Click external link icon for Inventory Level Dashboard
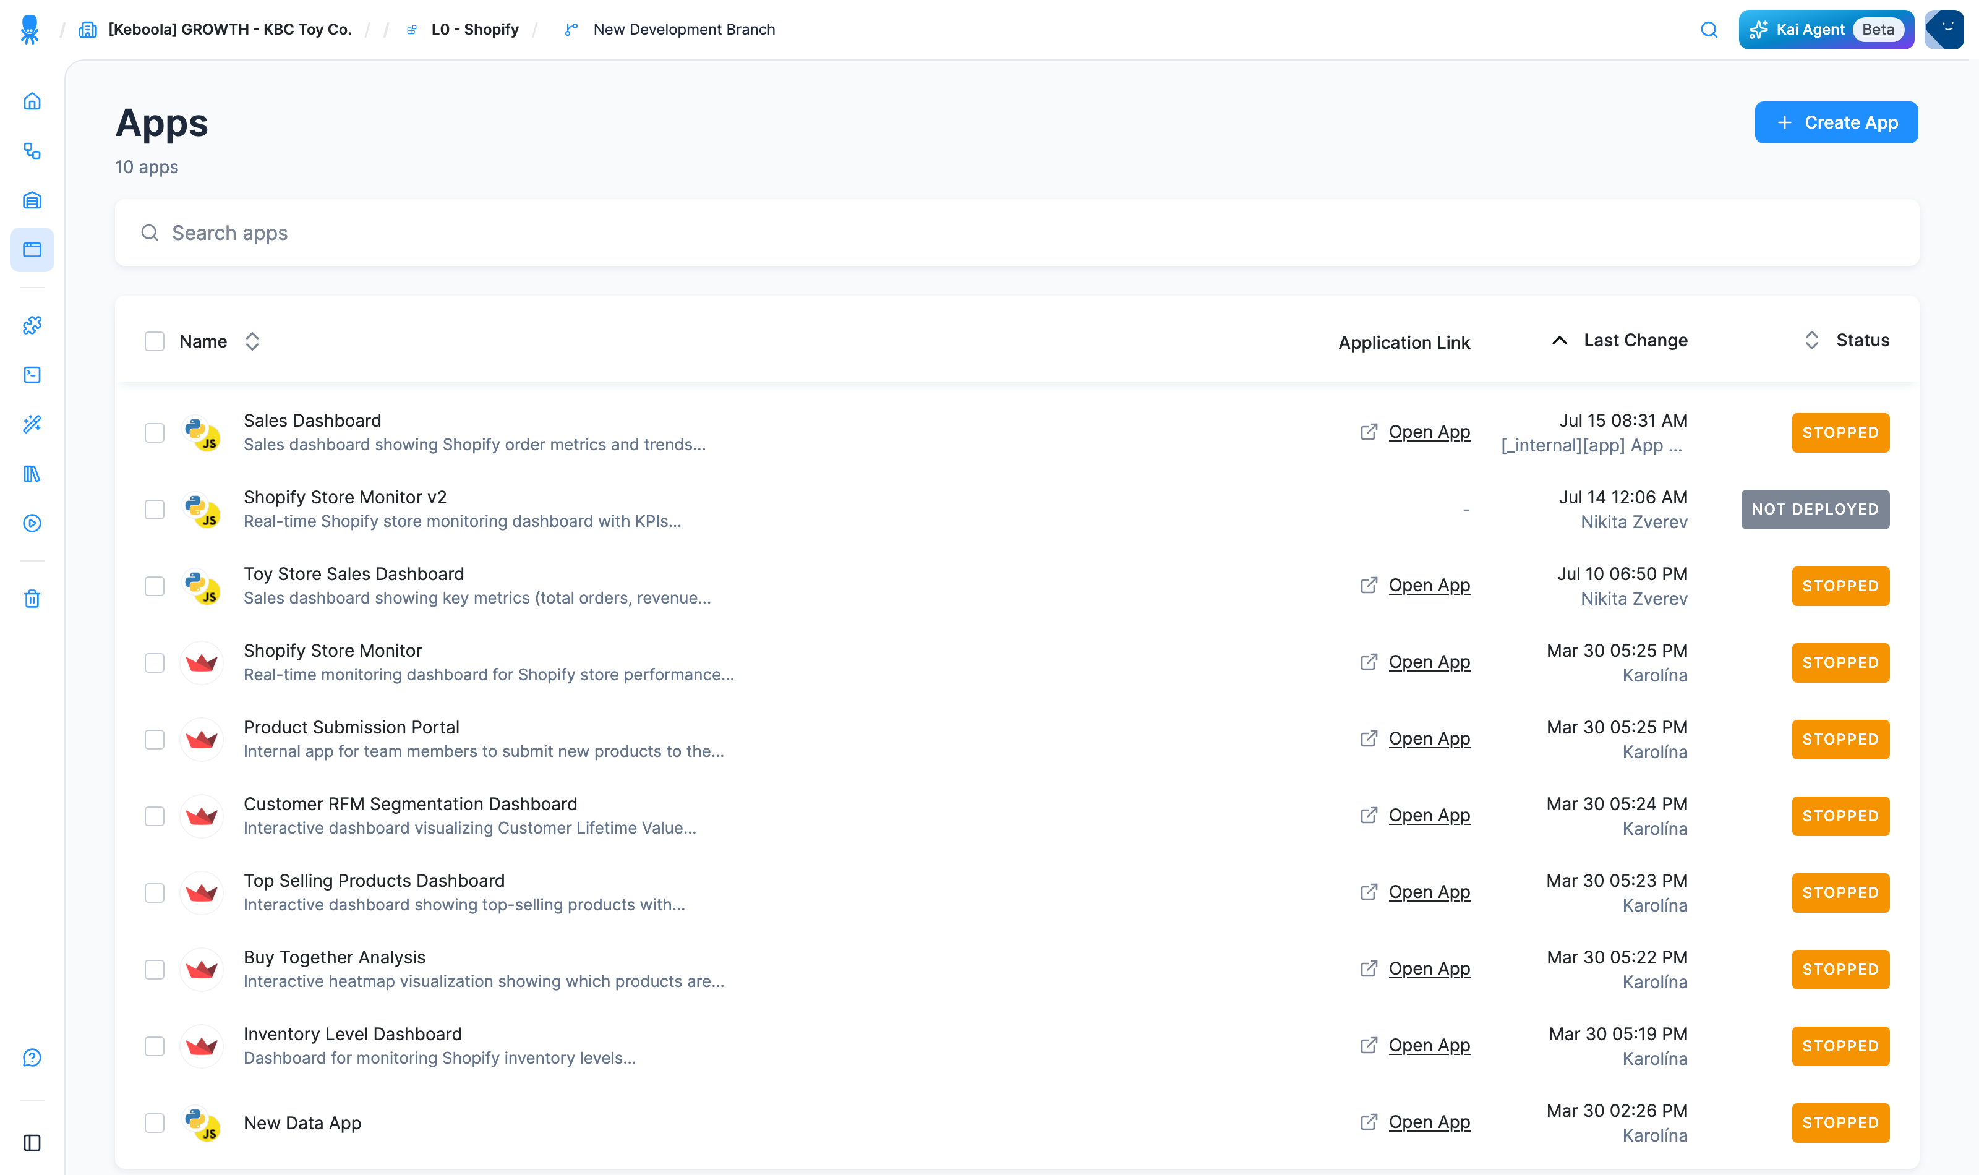Screen dimensions: 1979x1175 click(x=1369, y=1045)
